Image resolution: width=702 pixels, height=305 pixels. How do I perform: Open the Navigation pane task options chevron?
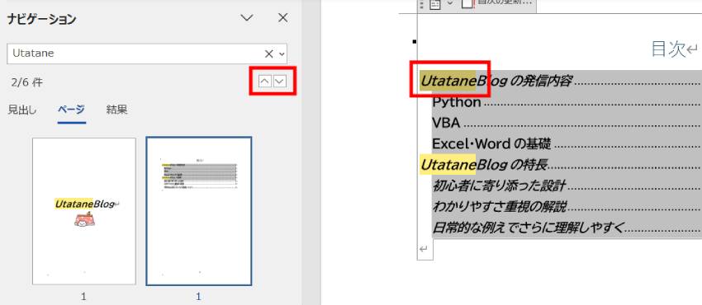click(247, 18)
